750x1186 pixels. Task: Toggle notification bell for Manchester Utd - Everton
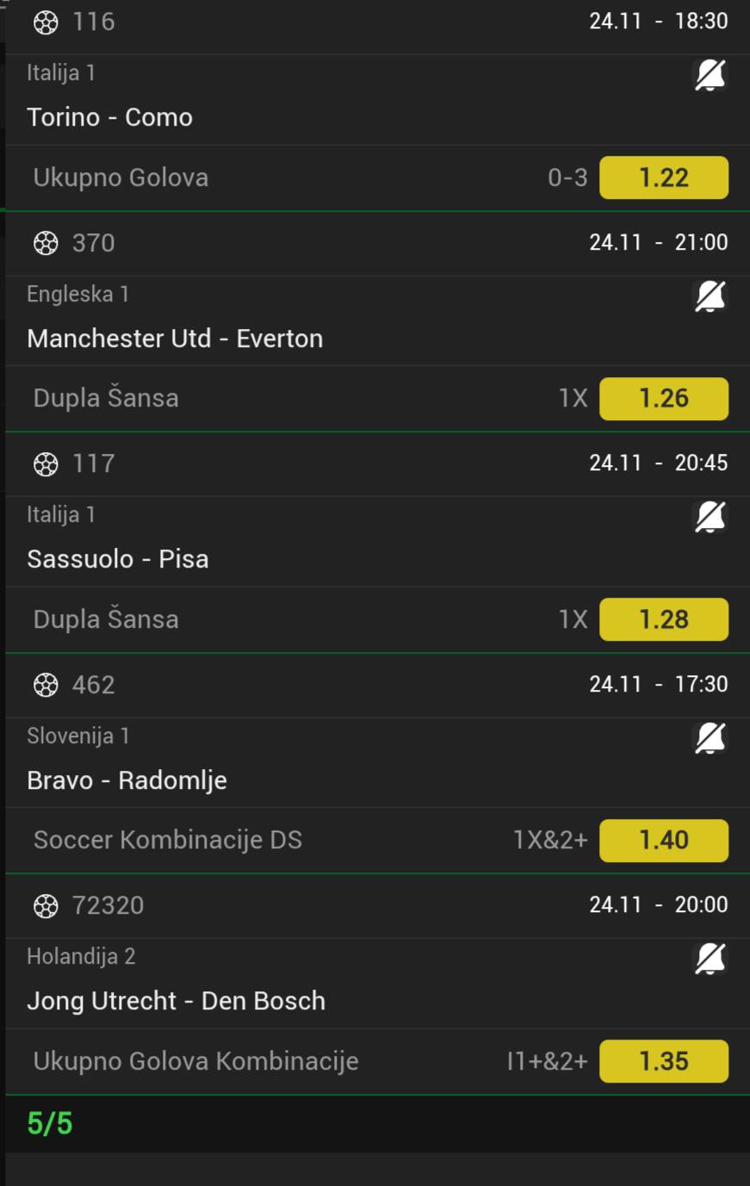pos(710,297)
